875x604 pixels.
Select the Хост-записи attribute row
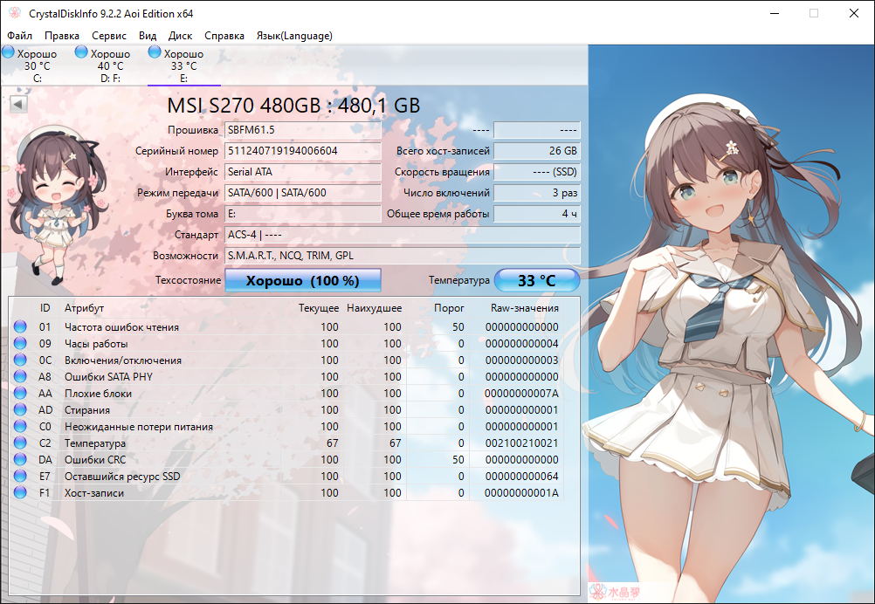(x=286, y=493)
